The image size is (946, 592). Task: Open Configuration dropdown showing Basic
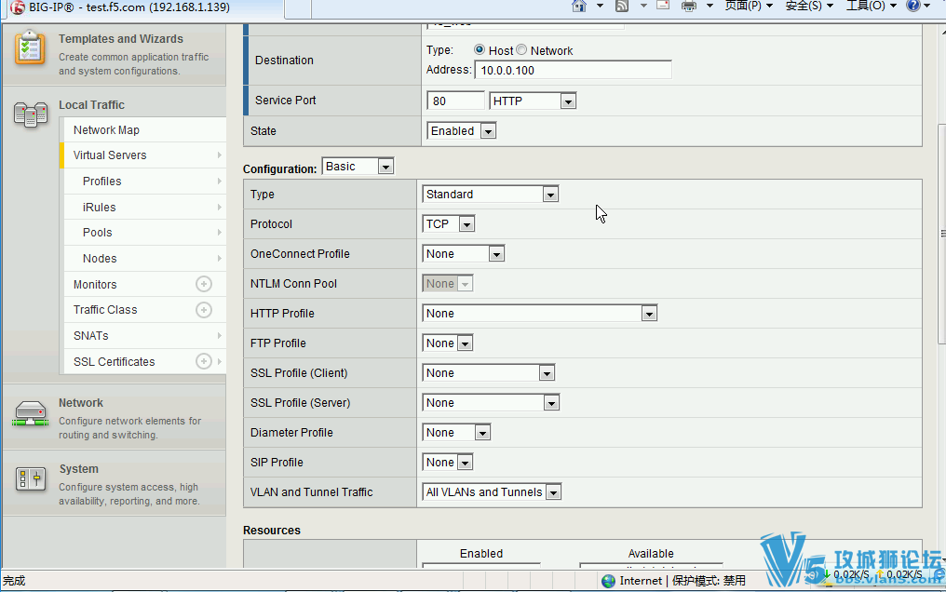(358, 167)
